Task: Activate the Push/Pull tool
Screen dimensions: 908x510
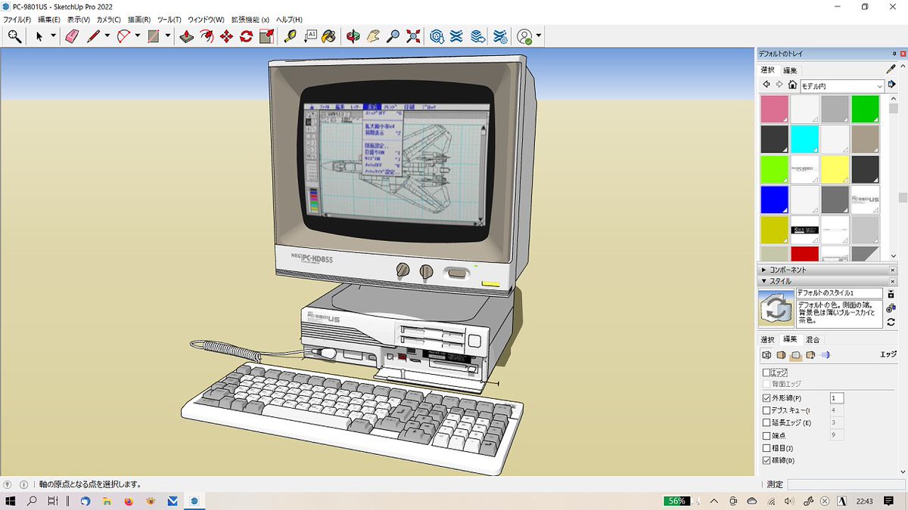Action: (186, 36)
